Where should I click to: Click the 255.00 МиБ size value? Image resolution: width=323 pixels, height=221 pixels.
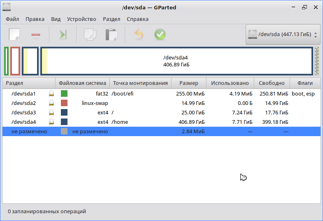point(191,93)
